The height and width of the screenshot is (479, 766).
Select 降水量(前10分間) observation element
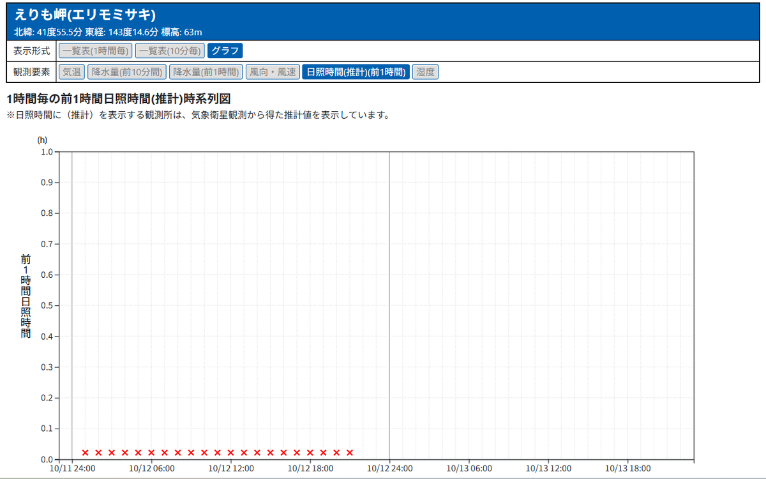(x=127, y=72)
